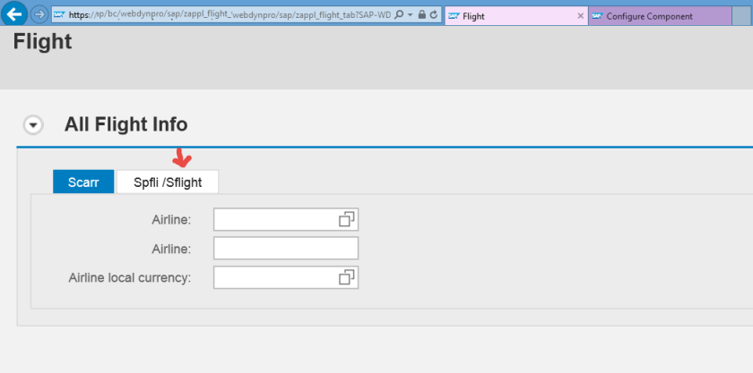Click the Flight page heading
Viewport: 753px width, 373px height.
click(43, 42)
